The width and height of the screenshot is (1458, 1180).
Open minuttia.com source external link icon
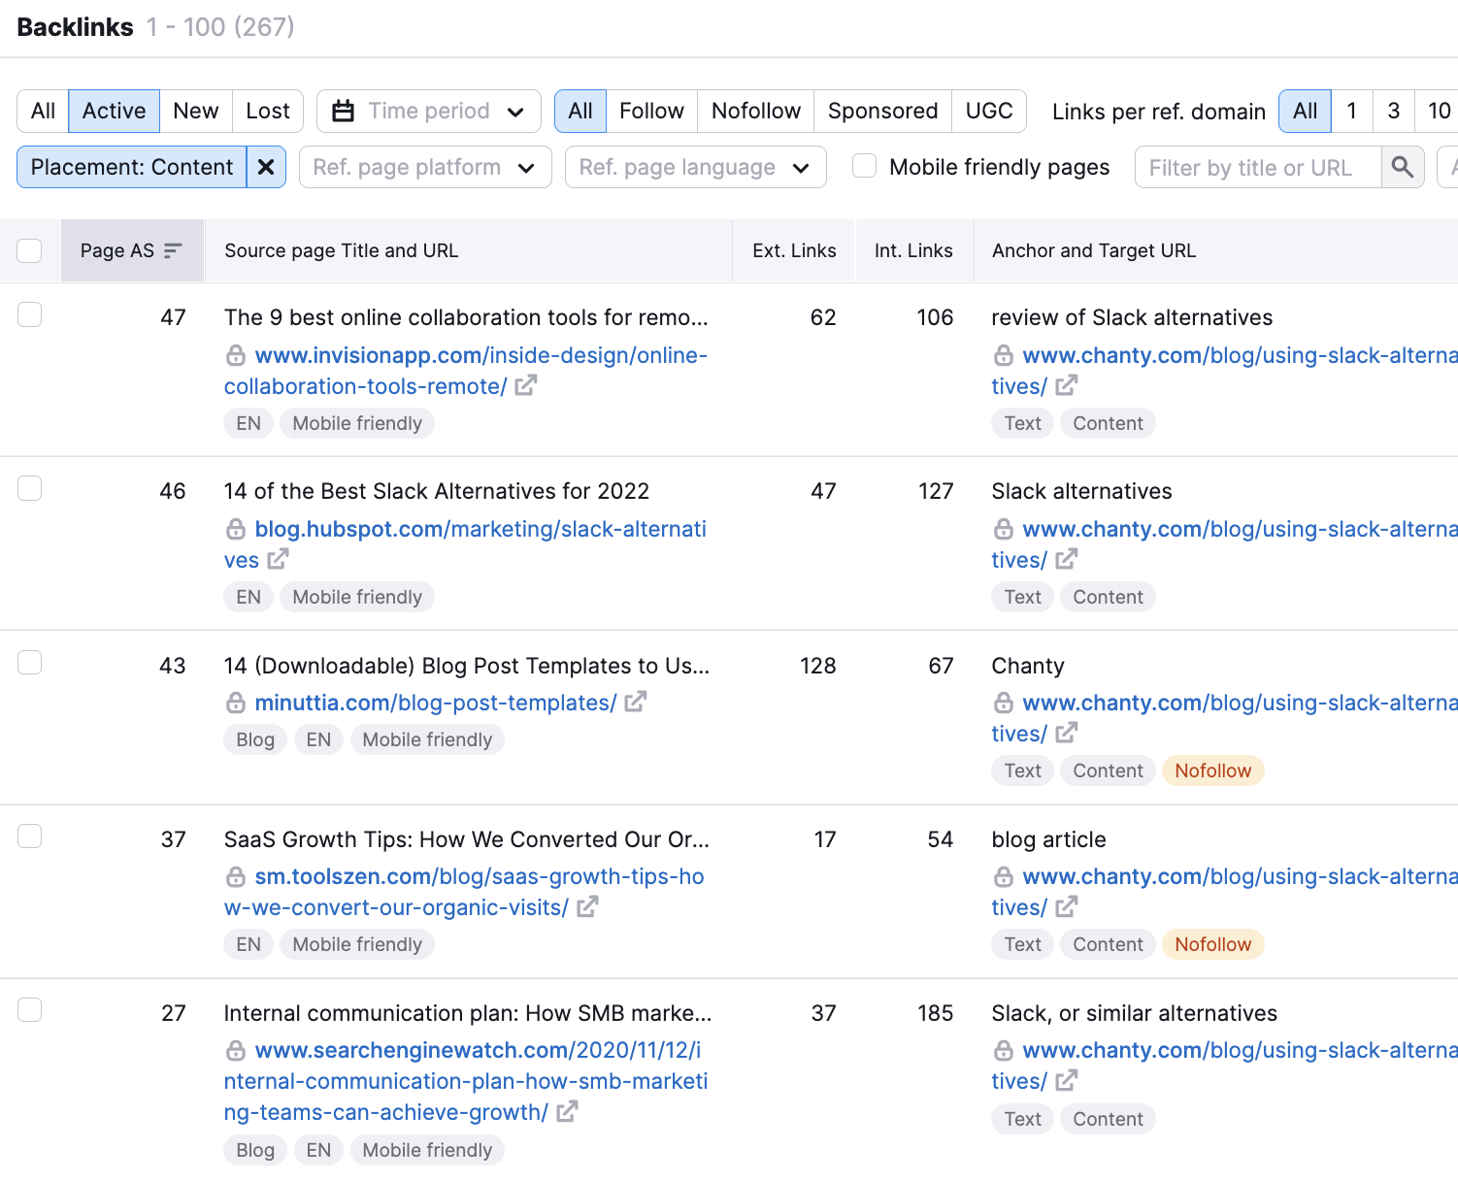tap(635, 702)
